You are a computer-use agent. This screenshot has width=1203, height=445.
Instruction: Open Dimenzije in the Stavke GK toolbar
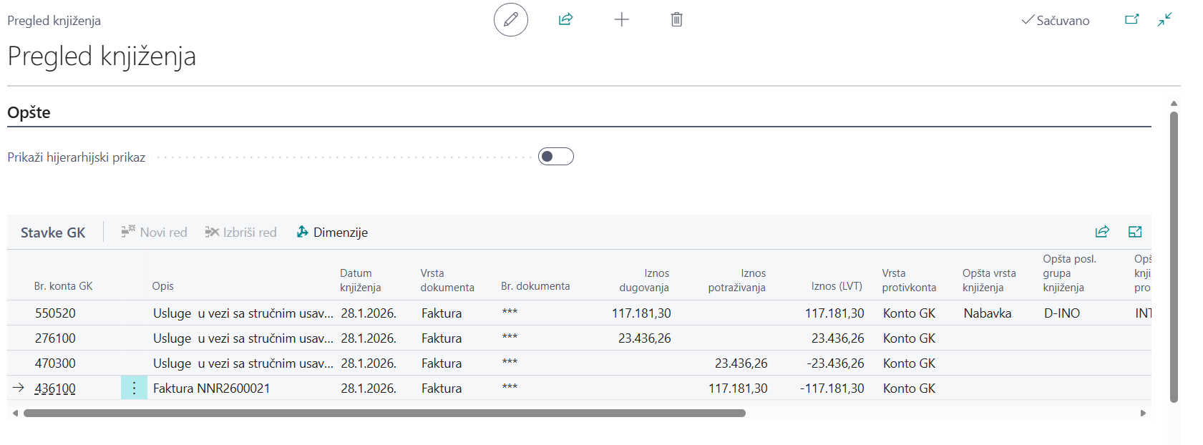332,233
